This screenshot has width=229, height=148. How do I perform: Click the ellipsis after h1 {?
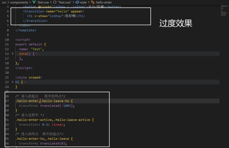(25, 82)
